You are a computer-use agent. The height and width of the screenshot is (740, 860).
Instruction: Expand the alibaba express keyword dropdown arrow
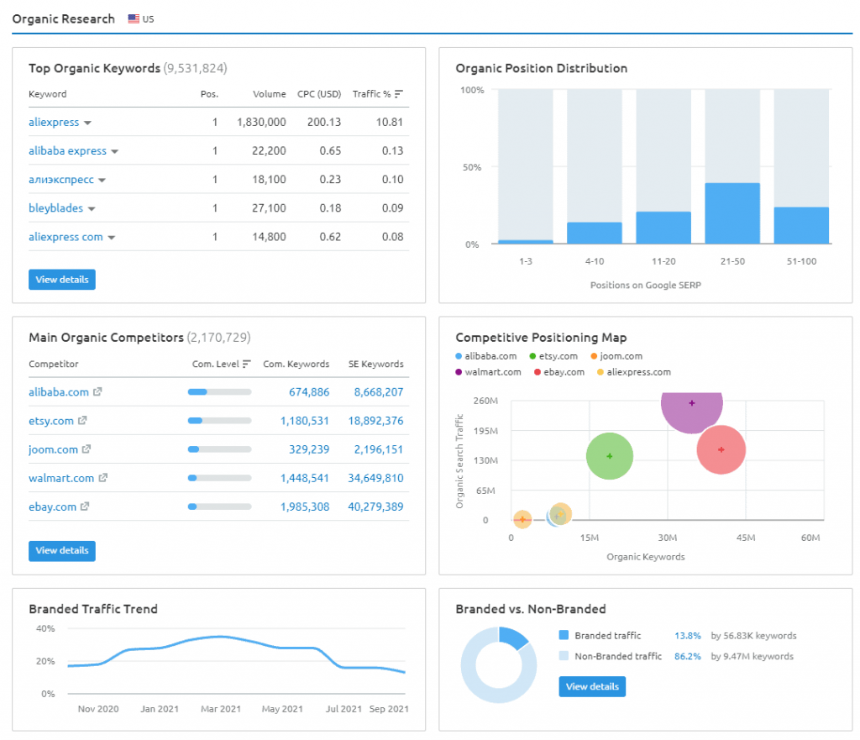point(114,151)
